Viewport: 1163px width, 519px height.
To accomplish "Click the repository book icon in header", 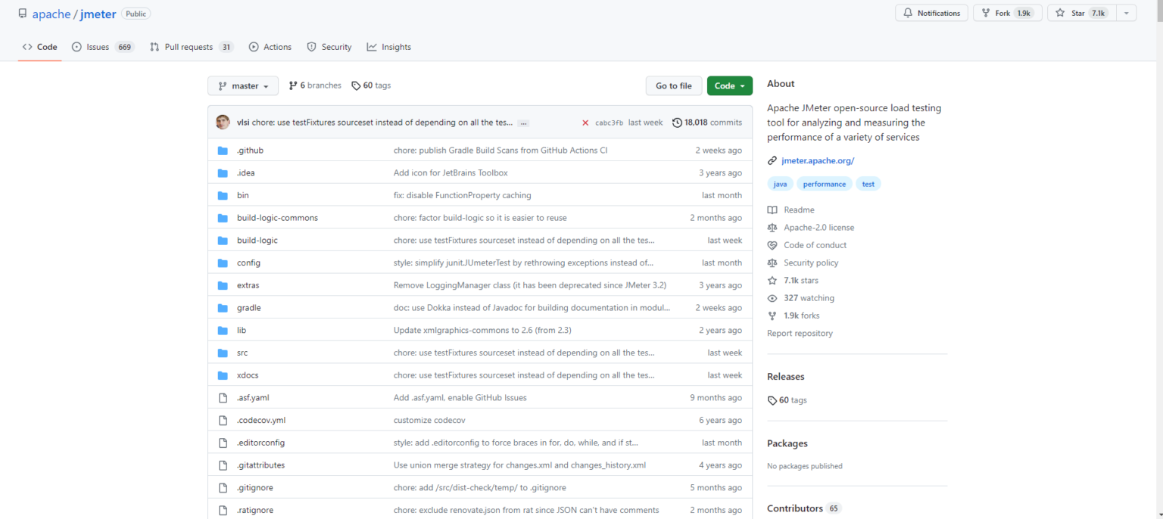I will pyautogui.click(x=22, y=13).
